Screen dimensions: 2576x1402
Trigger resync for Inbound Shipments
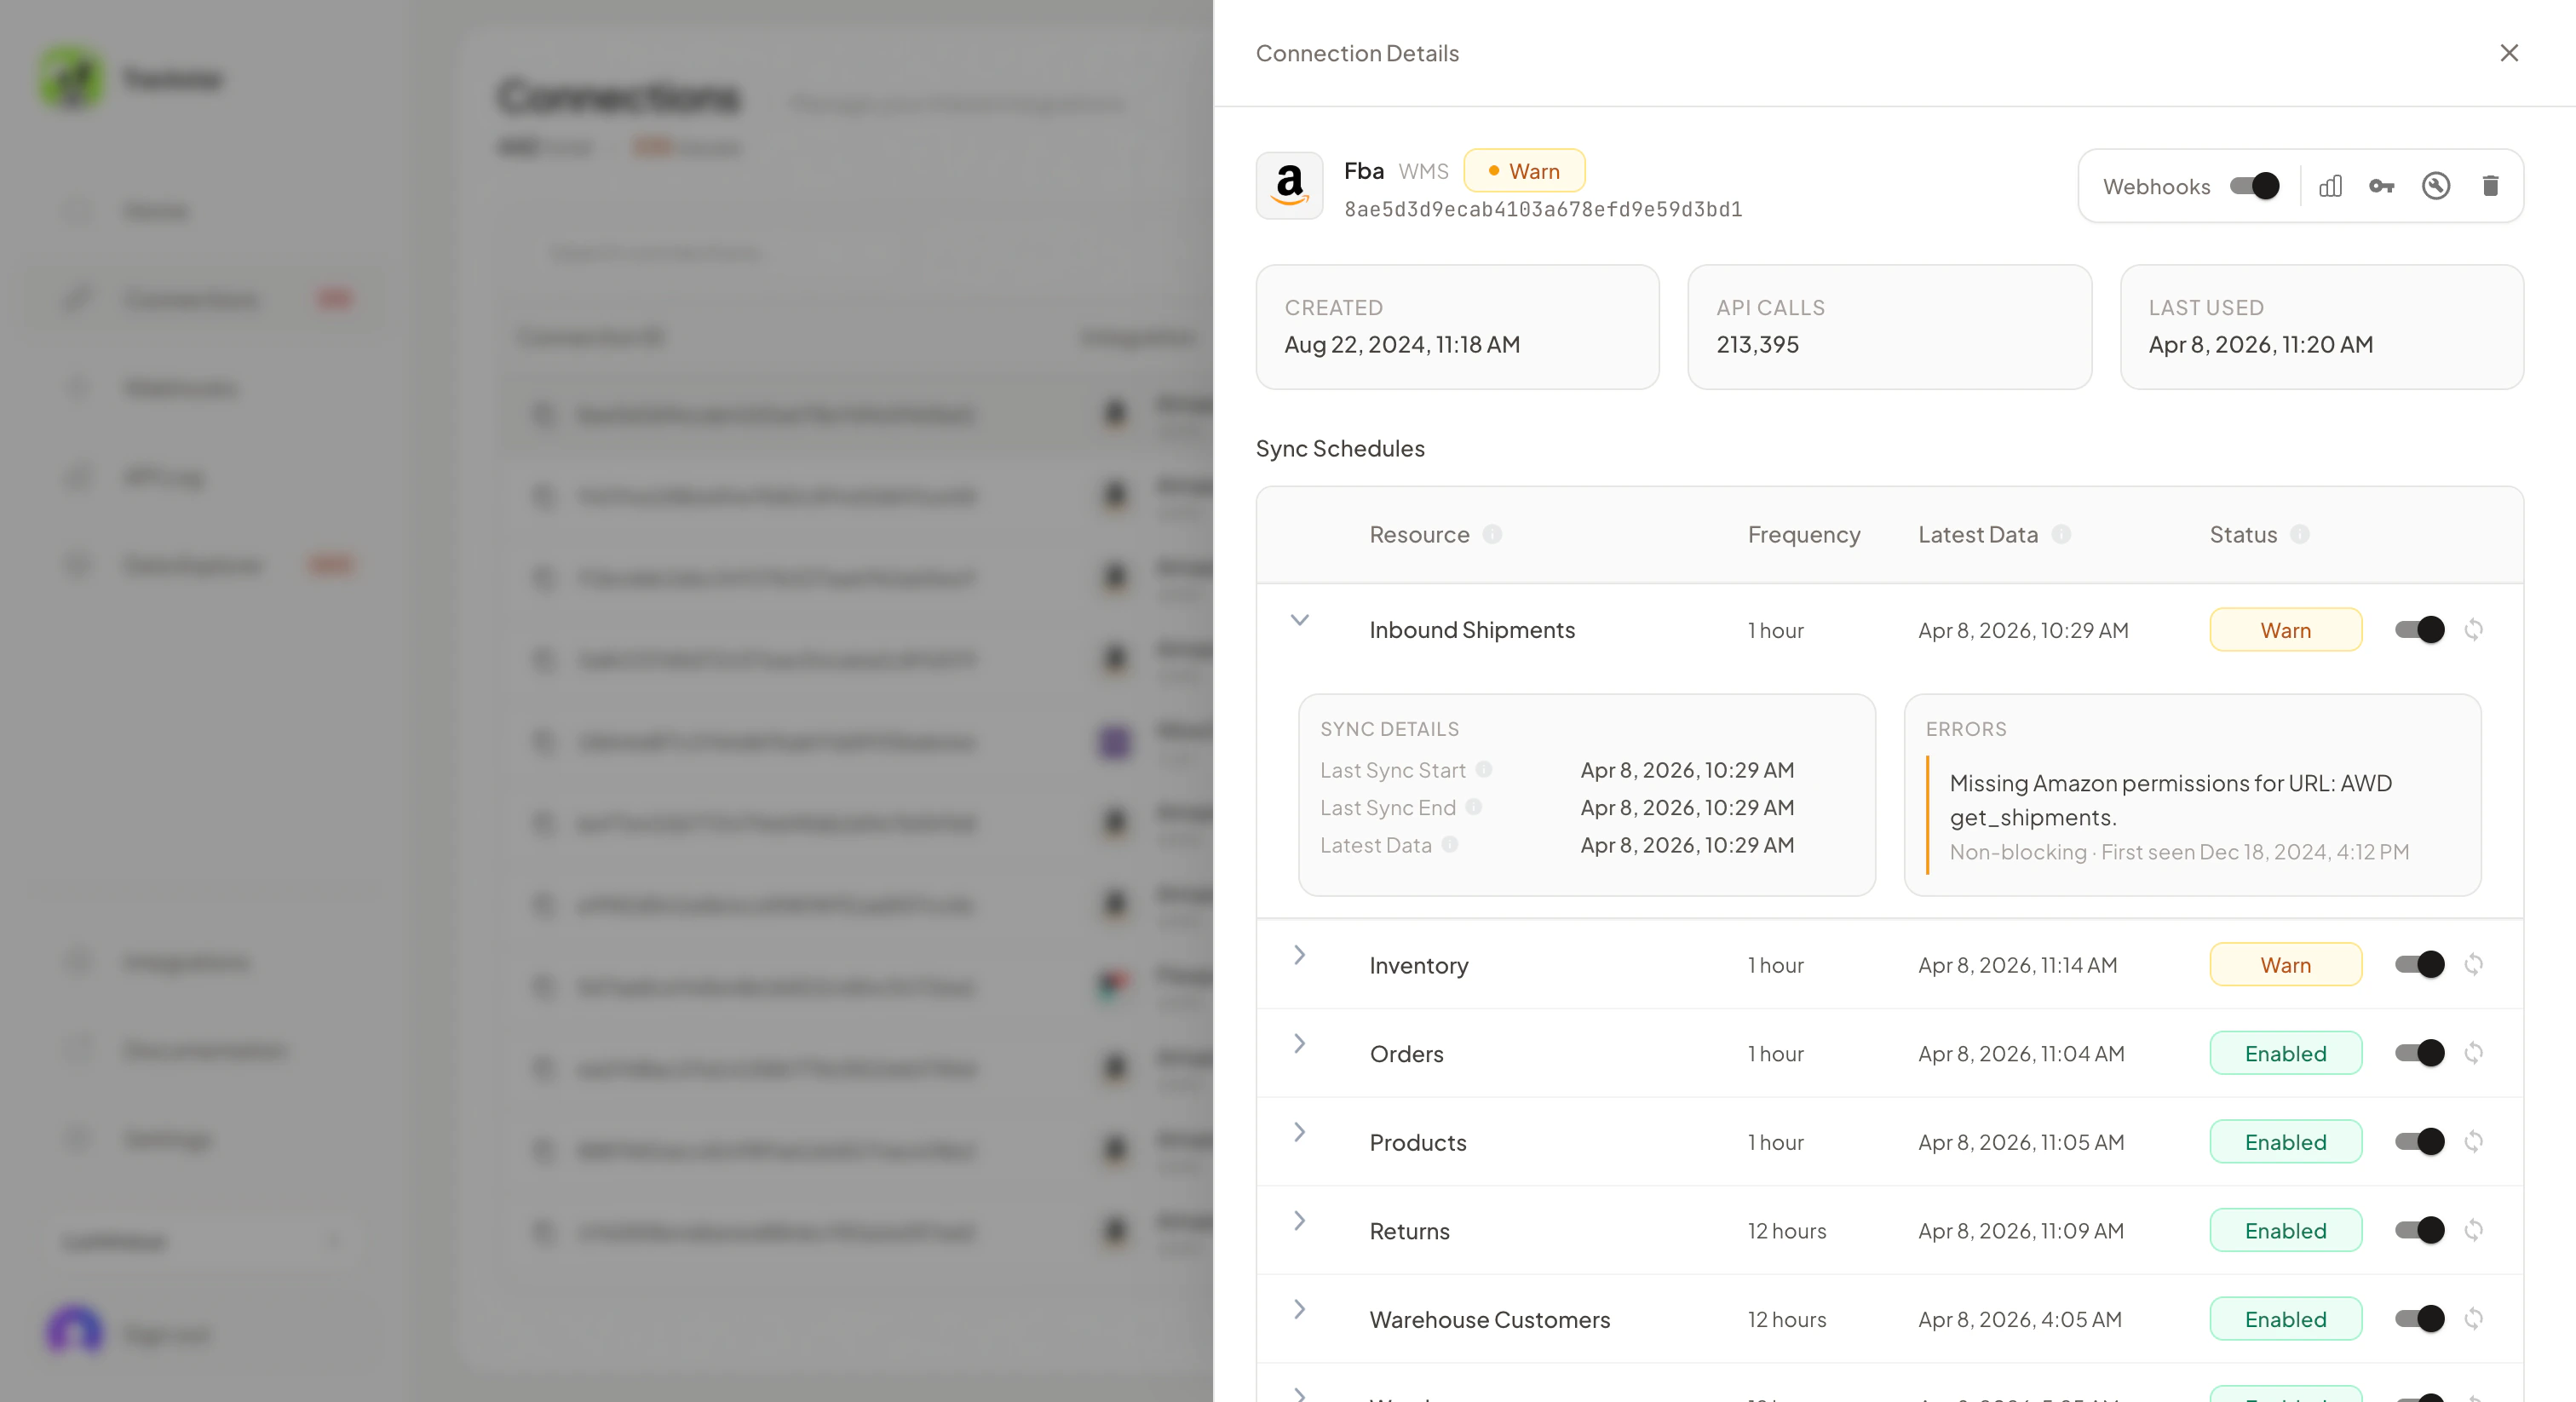[x=2475, y=629]
